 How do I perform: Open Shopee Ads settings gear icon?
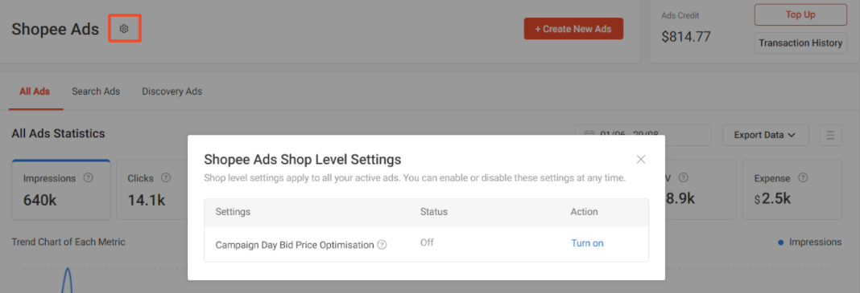tap(124, 28)
